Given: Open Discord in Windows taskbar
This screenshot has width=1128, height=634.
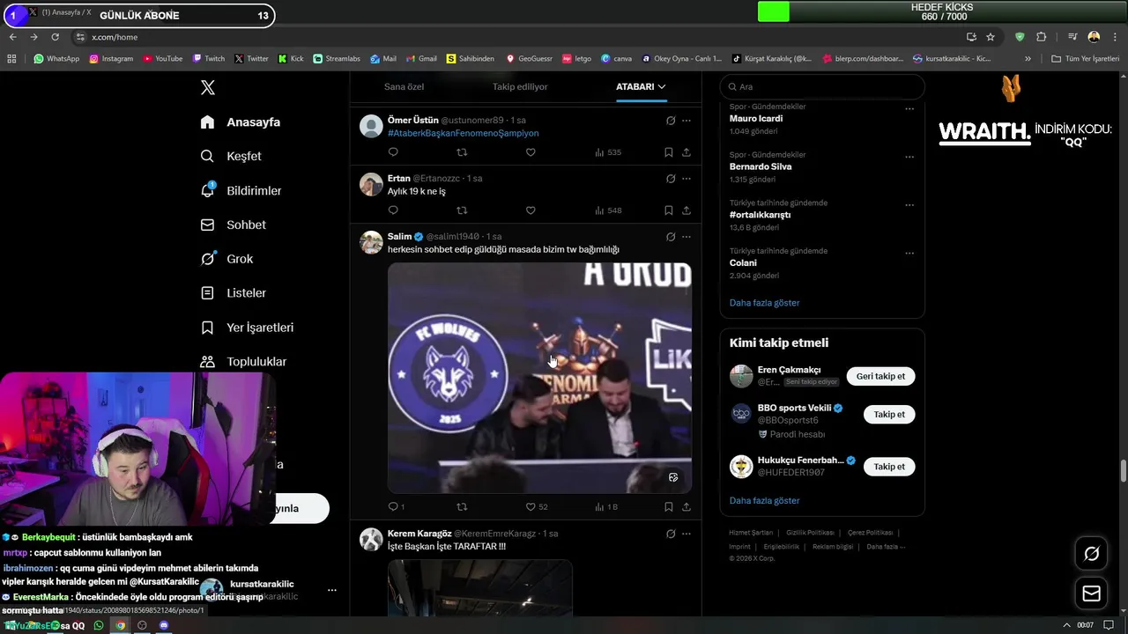Looking at the screenshot, I should click(x=163, y=625).
